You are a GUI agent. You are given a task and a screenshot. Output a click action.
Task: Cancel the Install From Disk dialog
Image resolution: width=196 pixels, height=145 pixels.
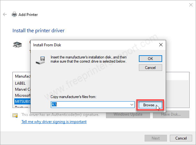(x=150, y=68)
